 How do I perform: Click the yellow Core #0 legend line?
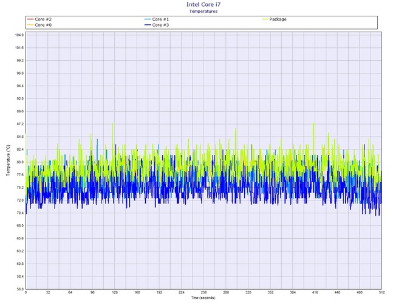coord(30,25)
